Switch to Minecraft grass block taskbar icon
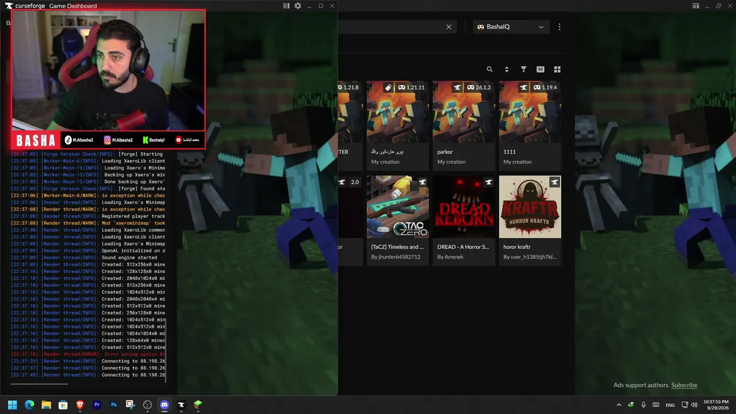 (x=198, y=405)
